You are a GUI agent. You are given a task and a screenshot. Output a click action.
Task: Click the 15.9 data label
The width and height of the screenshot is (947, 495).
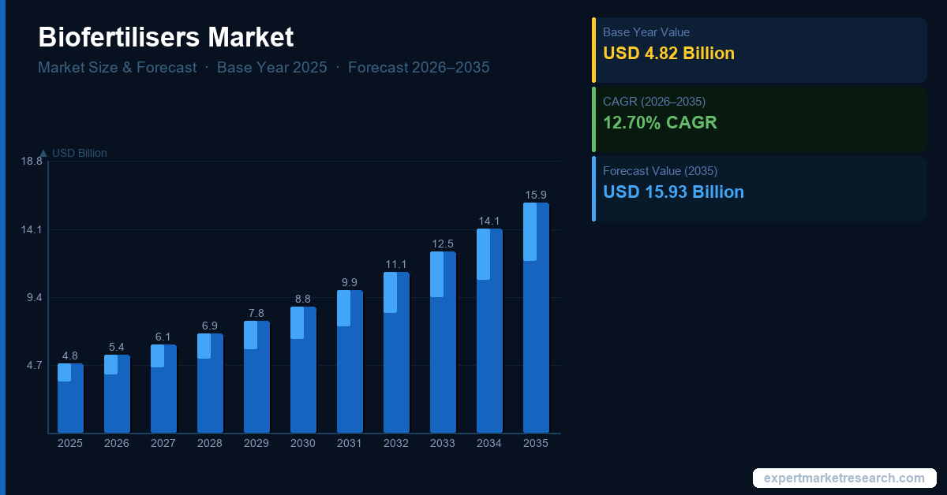click(x=536, y=195)
